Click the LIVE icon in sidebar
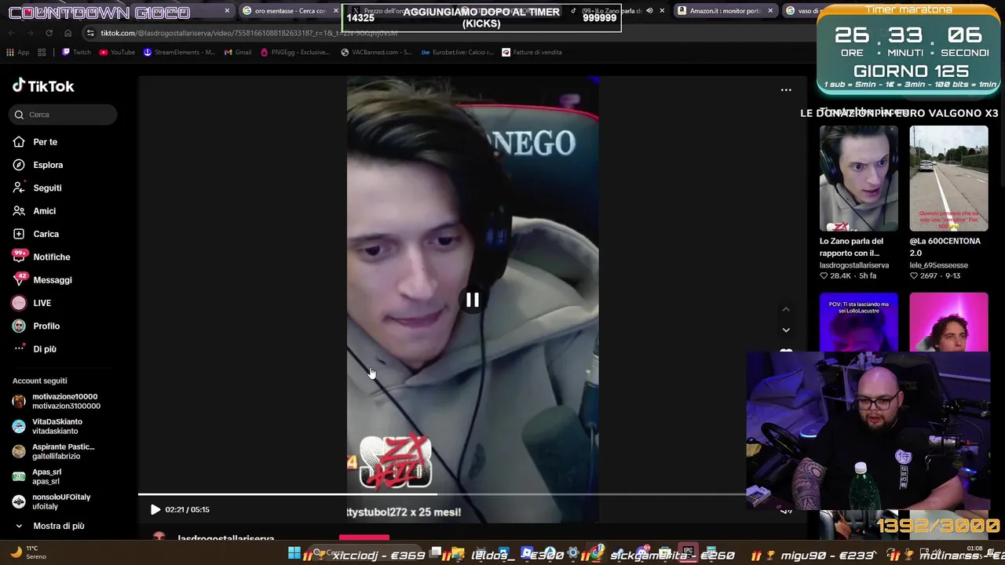 (19, 303)
